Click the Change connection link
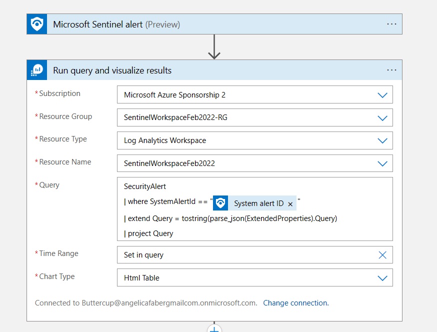Image resolution: width=437 pixels, height=332 pixels. [x=296, y=303]
